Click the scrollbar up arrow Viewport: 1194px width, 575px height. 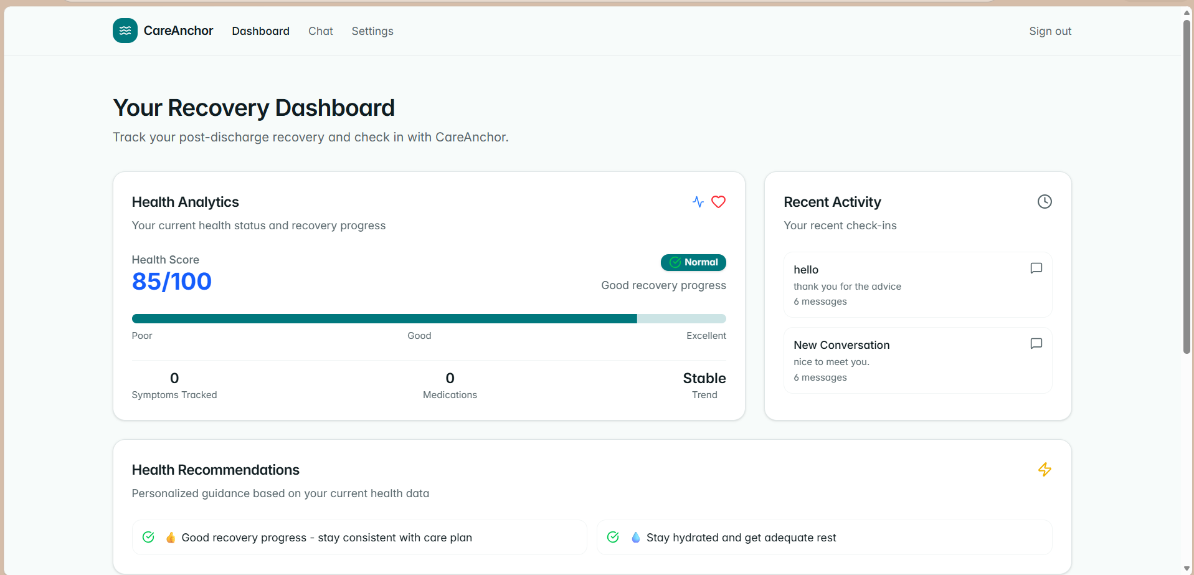point(1187,12)
